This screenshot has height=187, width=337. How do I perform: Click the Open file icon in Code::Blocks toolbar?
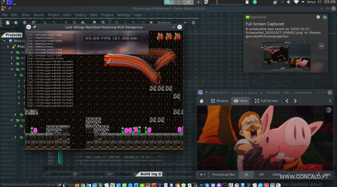pyautogui.click(x=16, y=23)
